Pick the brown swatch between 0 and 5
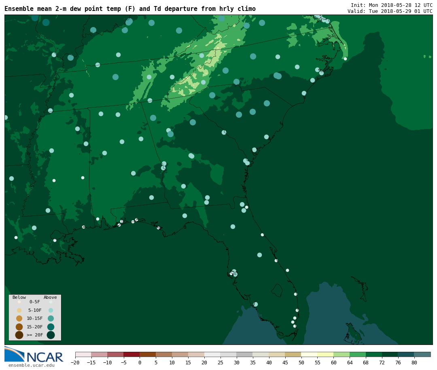Viewport: 437px width, 370px height. point(148,354)
